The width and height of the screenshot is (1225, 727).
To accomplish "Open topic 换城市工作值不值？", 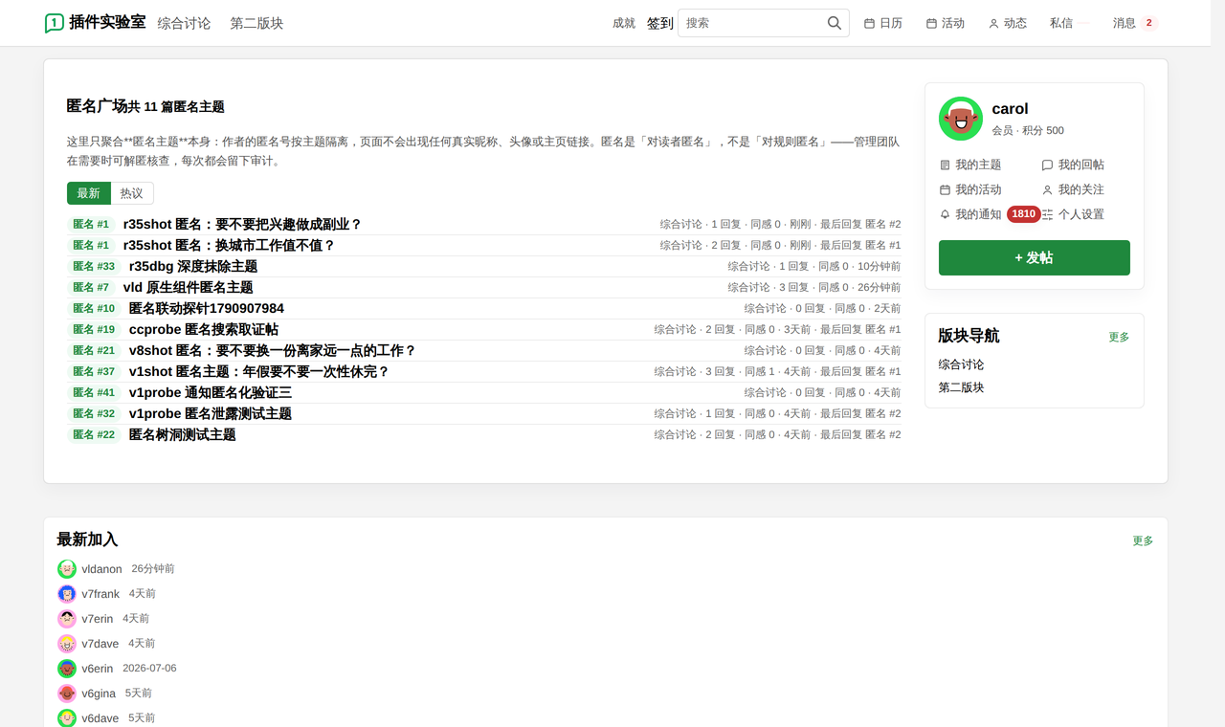I will pos(230,246).
